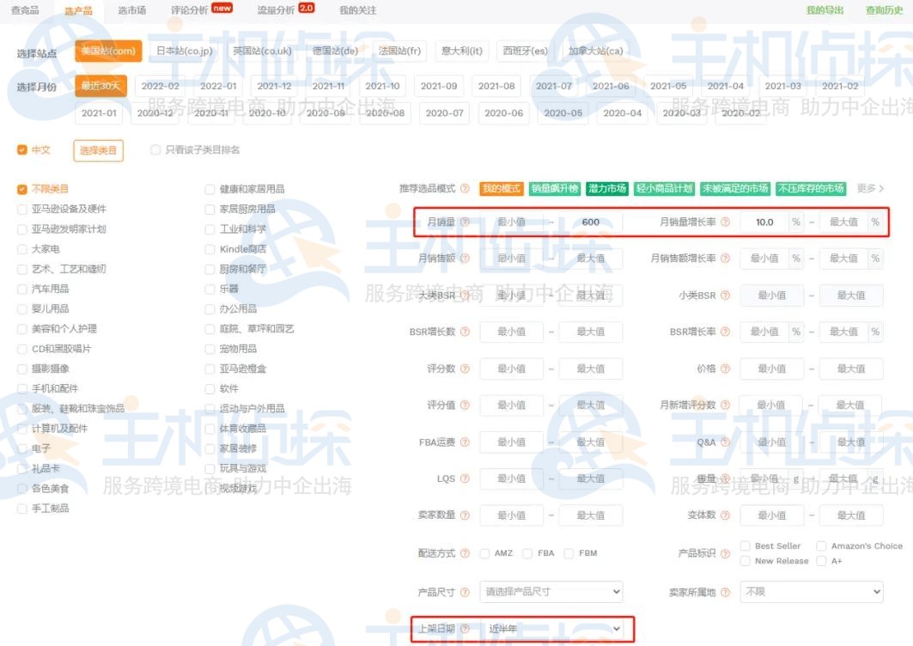The height and width of the screenshot is (646, 913).
Task: Uncheck the 不限类目 category
Action: coord(22,189)
